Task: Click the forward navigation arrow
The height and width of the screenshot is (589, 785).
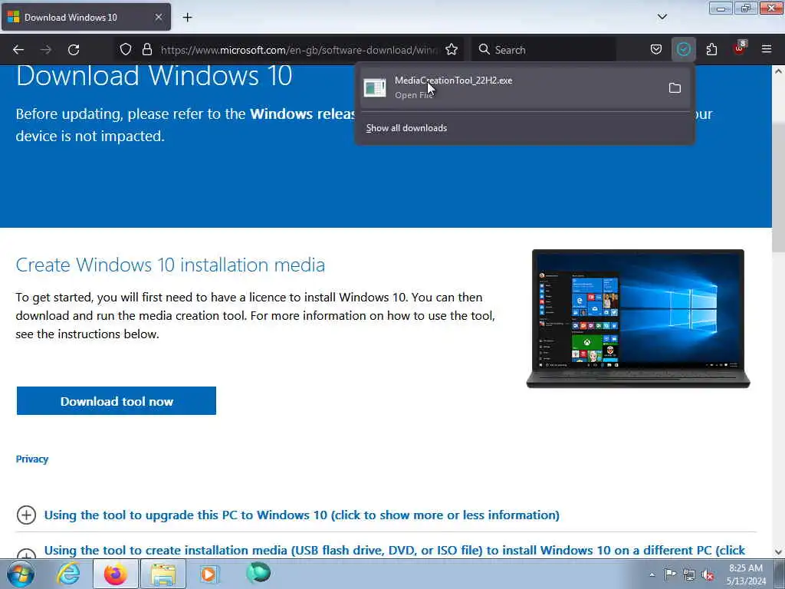Action: [x=46, y=50]
